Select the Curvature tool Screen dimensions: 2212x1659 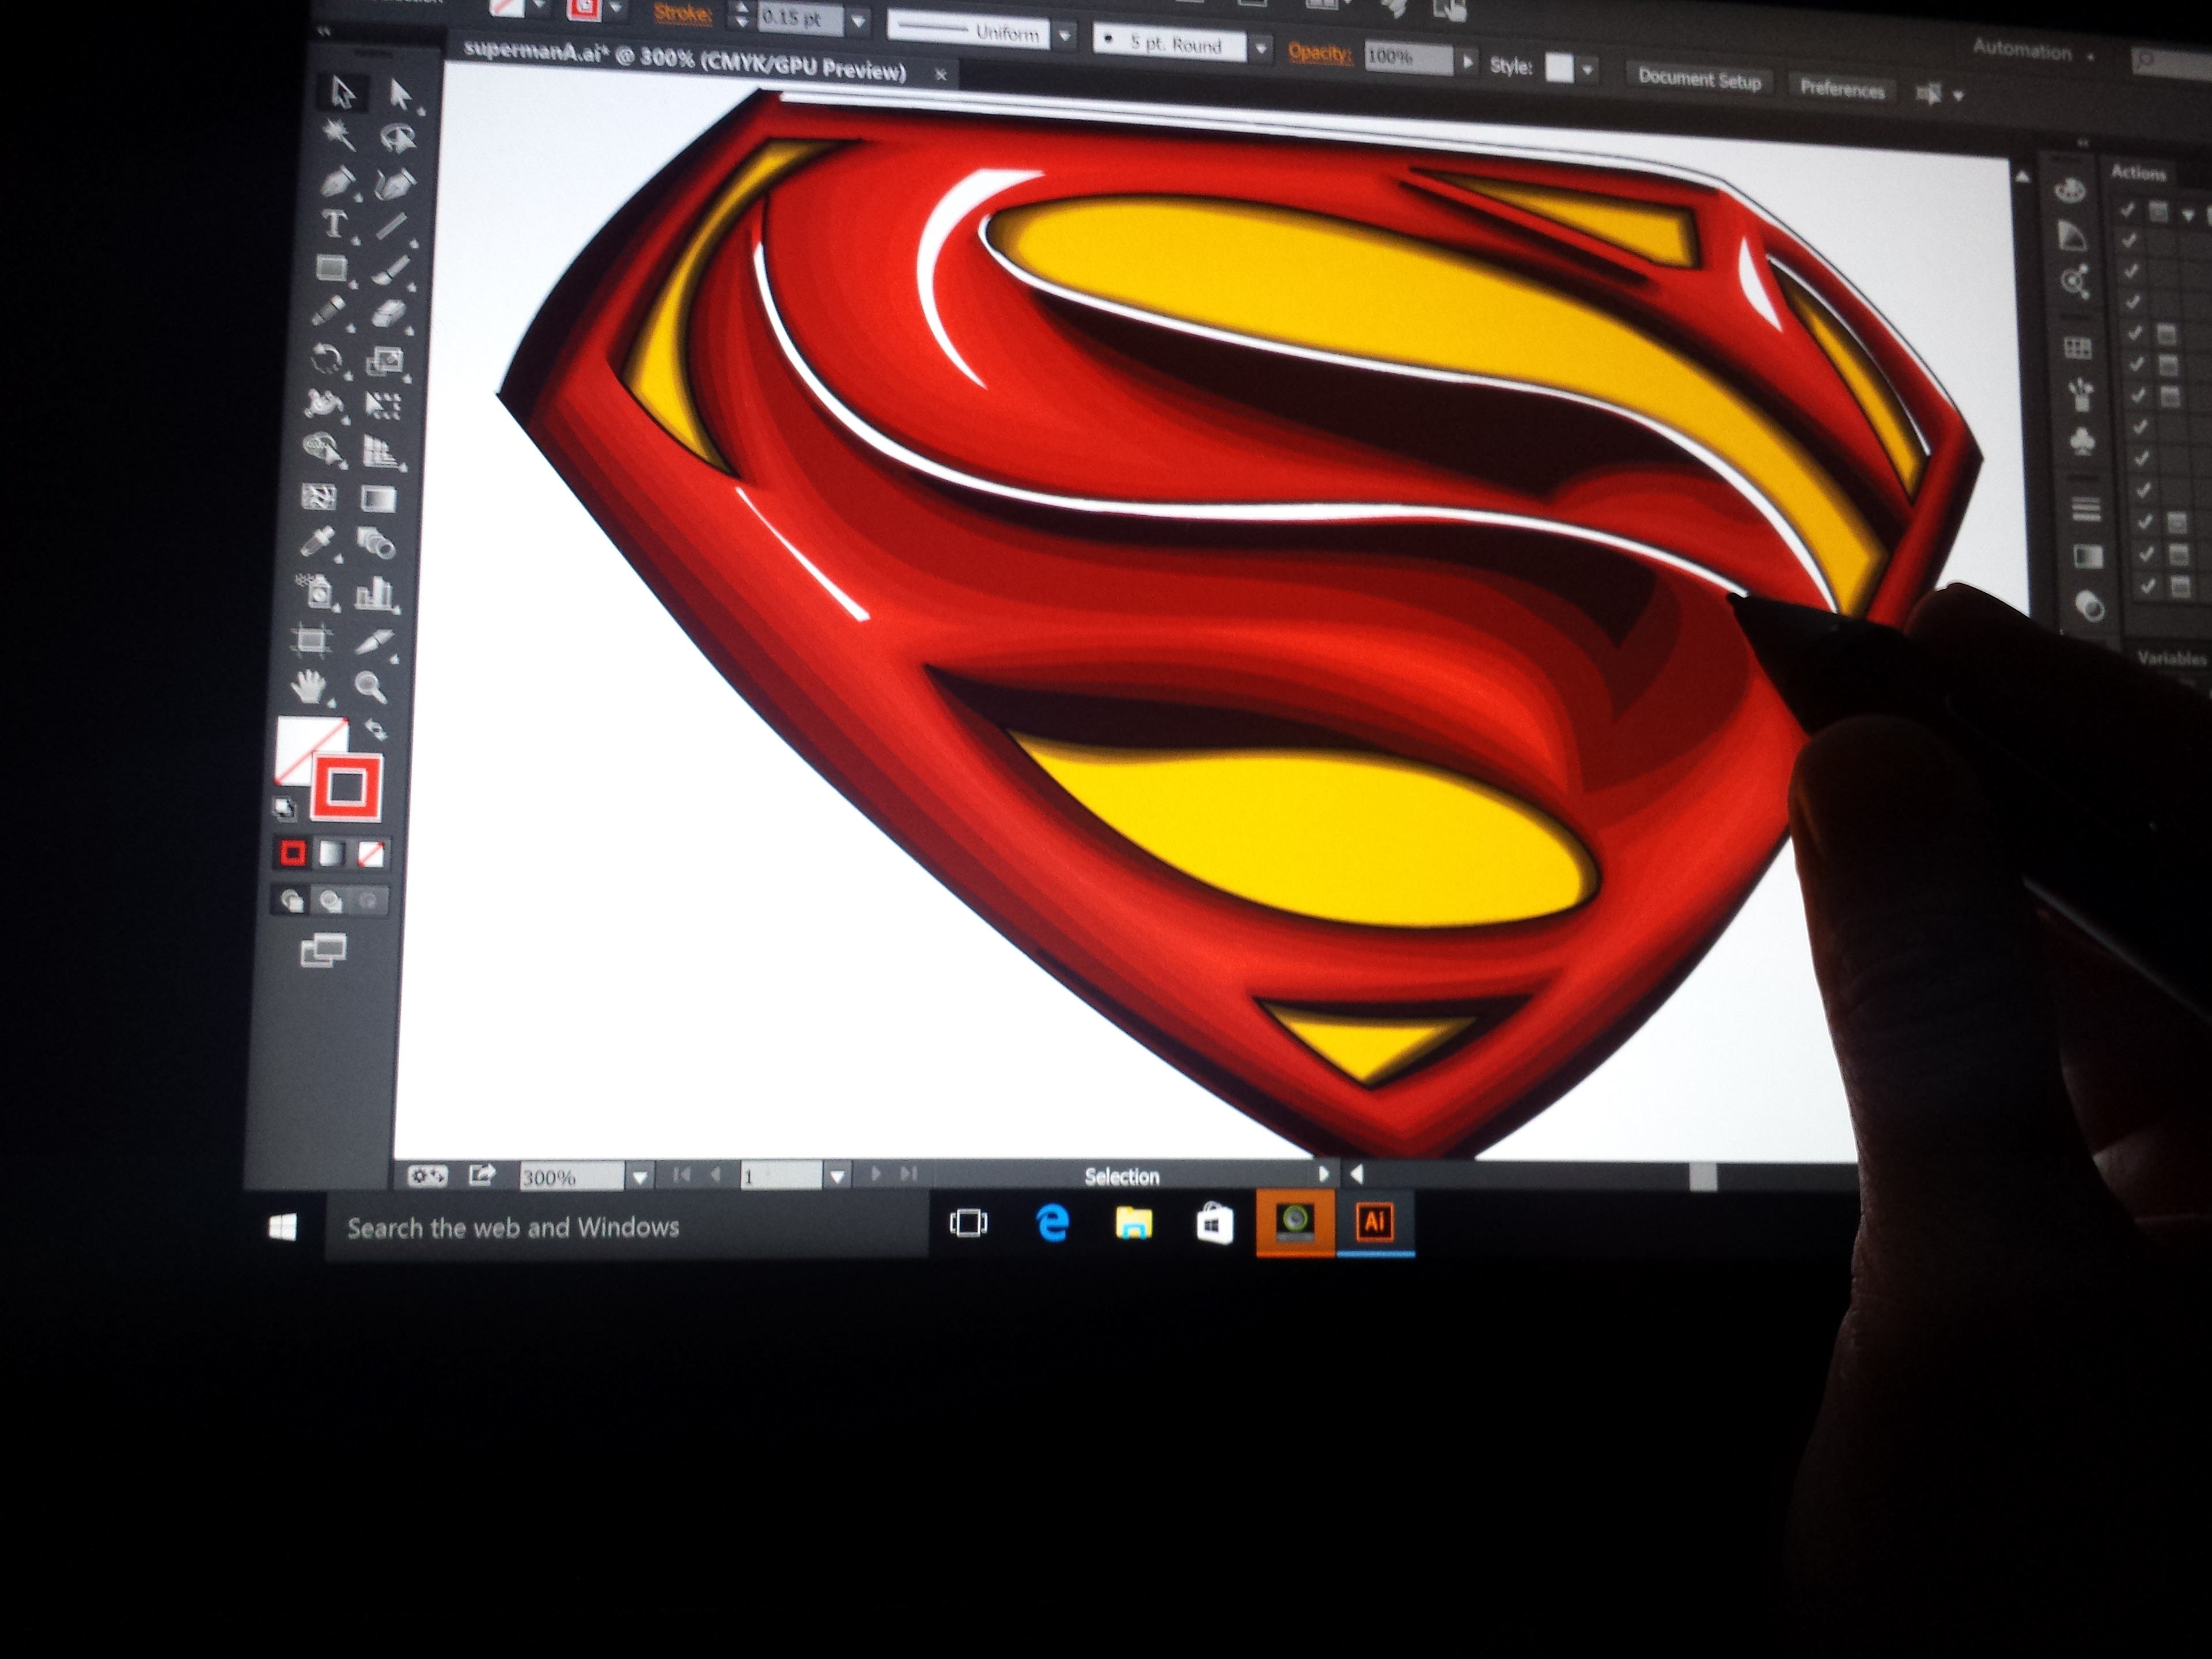point(394,183)
